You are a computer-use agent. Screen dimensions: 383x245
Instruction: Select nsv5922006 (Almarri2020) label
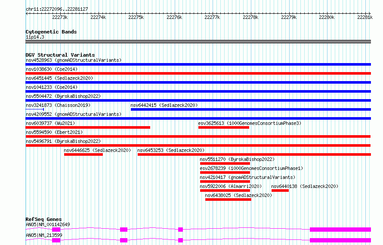coord(231,186)
